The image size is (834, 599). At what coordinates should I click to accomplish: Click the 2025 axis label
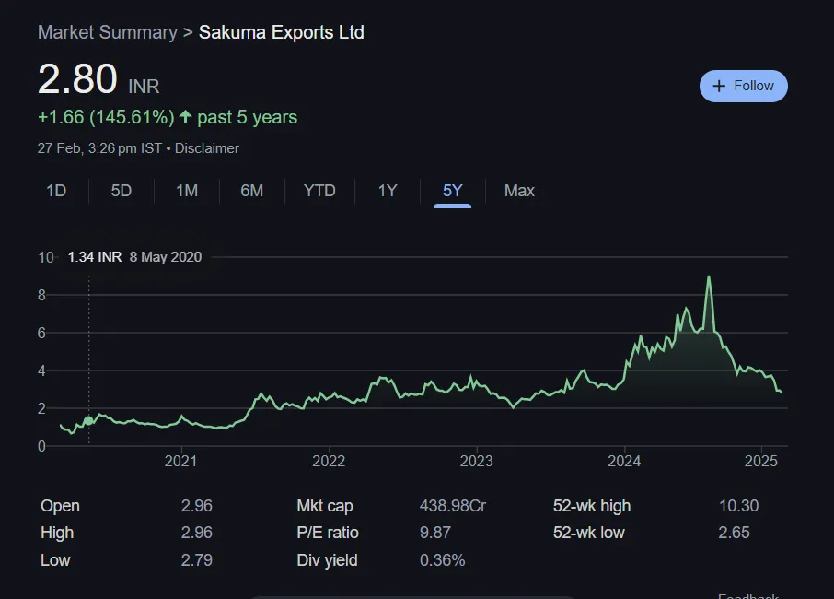pyautogui.click(x=761, y=461)
